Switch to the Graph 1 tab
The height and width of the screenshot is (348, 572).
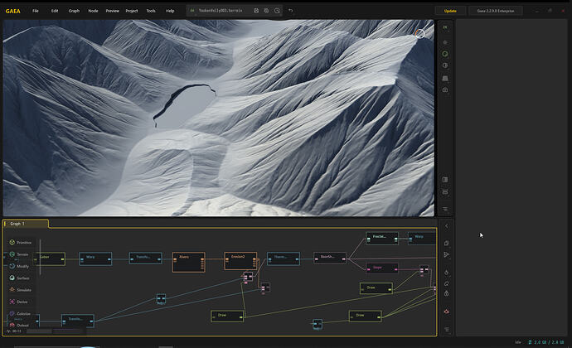point(26,224)
